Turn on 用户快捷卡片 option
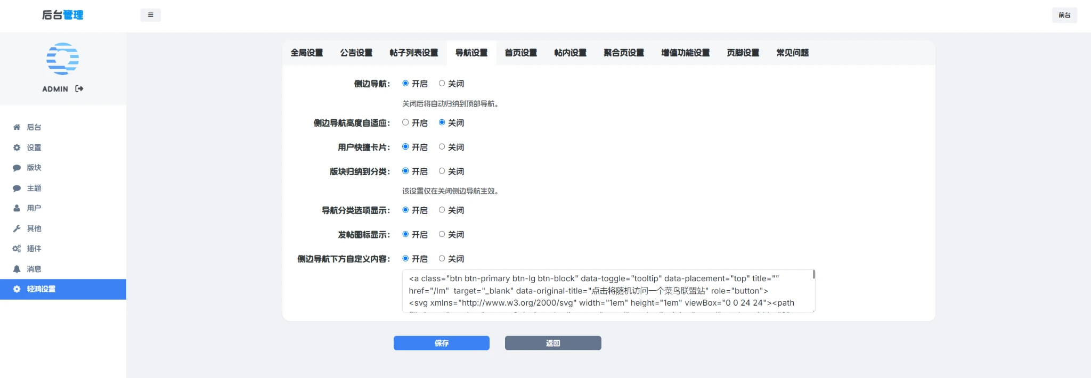 pos(405,146)
